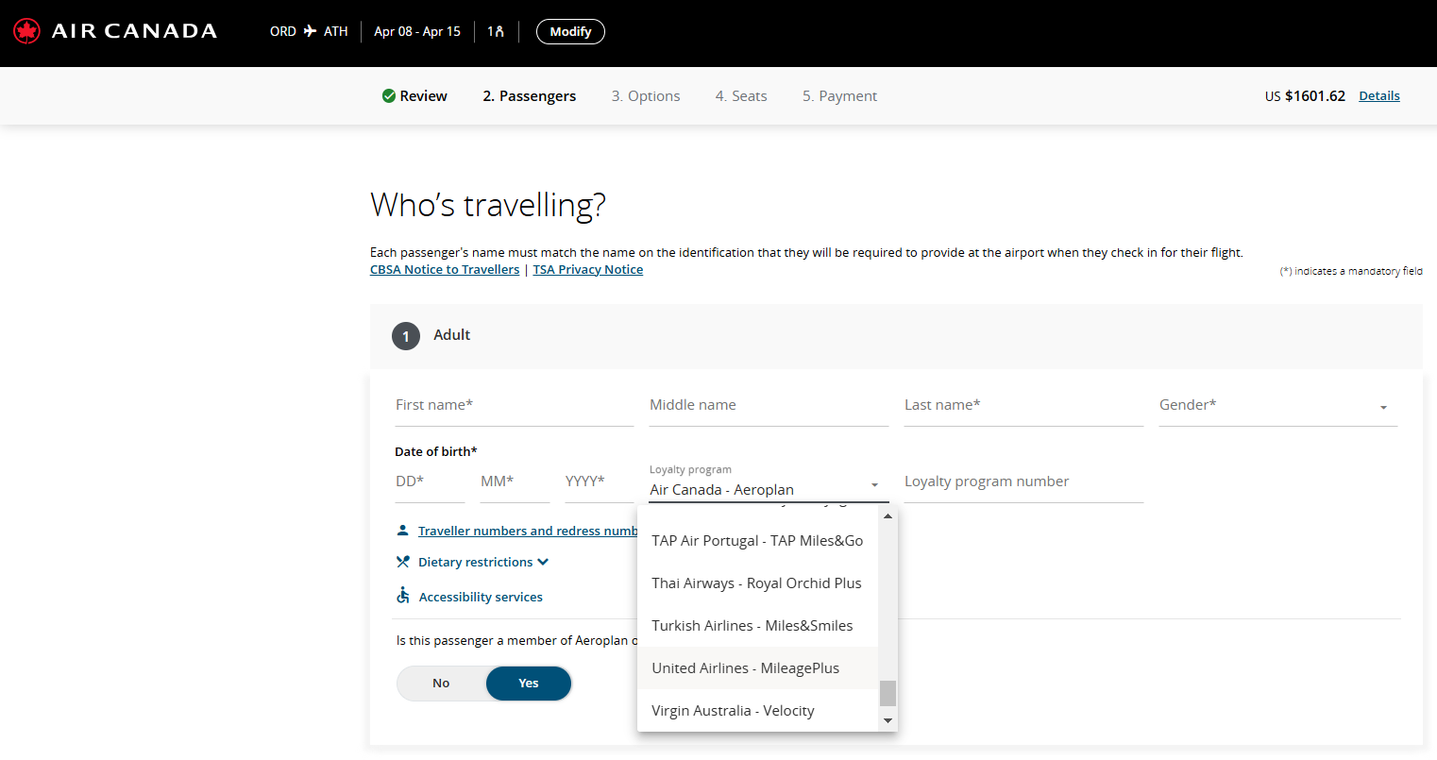Go to the Review step tab
This screenshot has height=760, width=1437.
coord(415,96)
